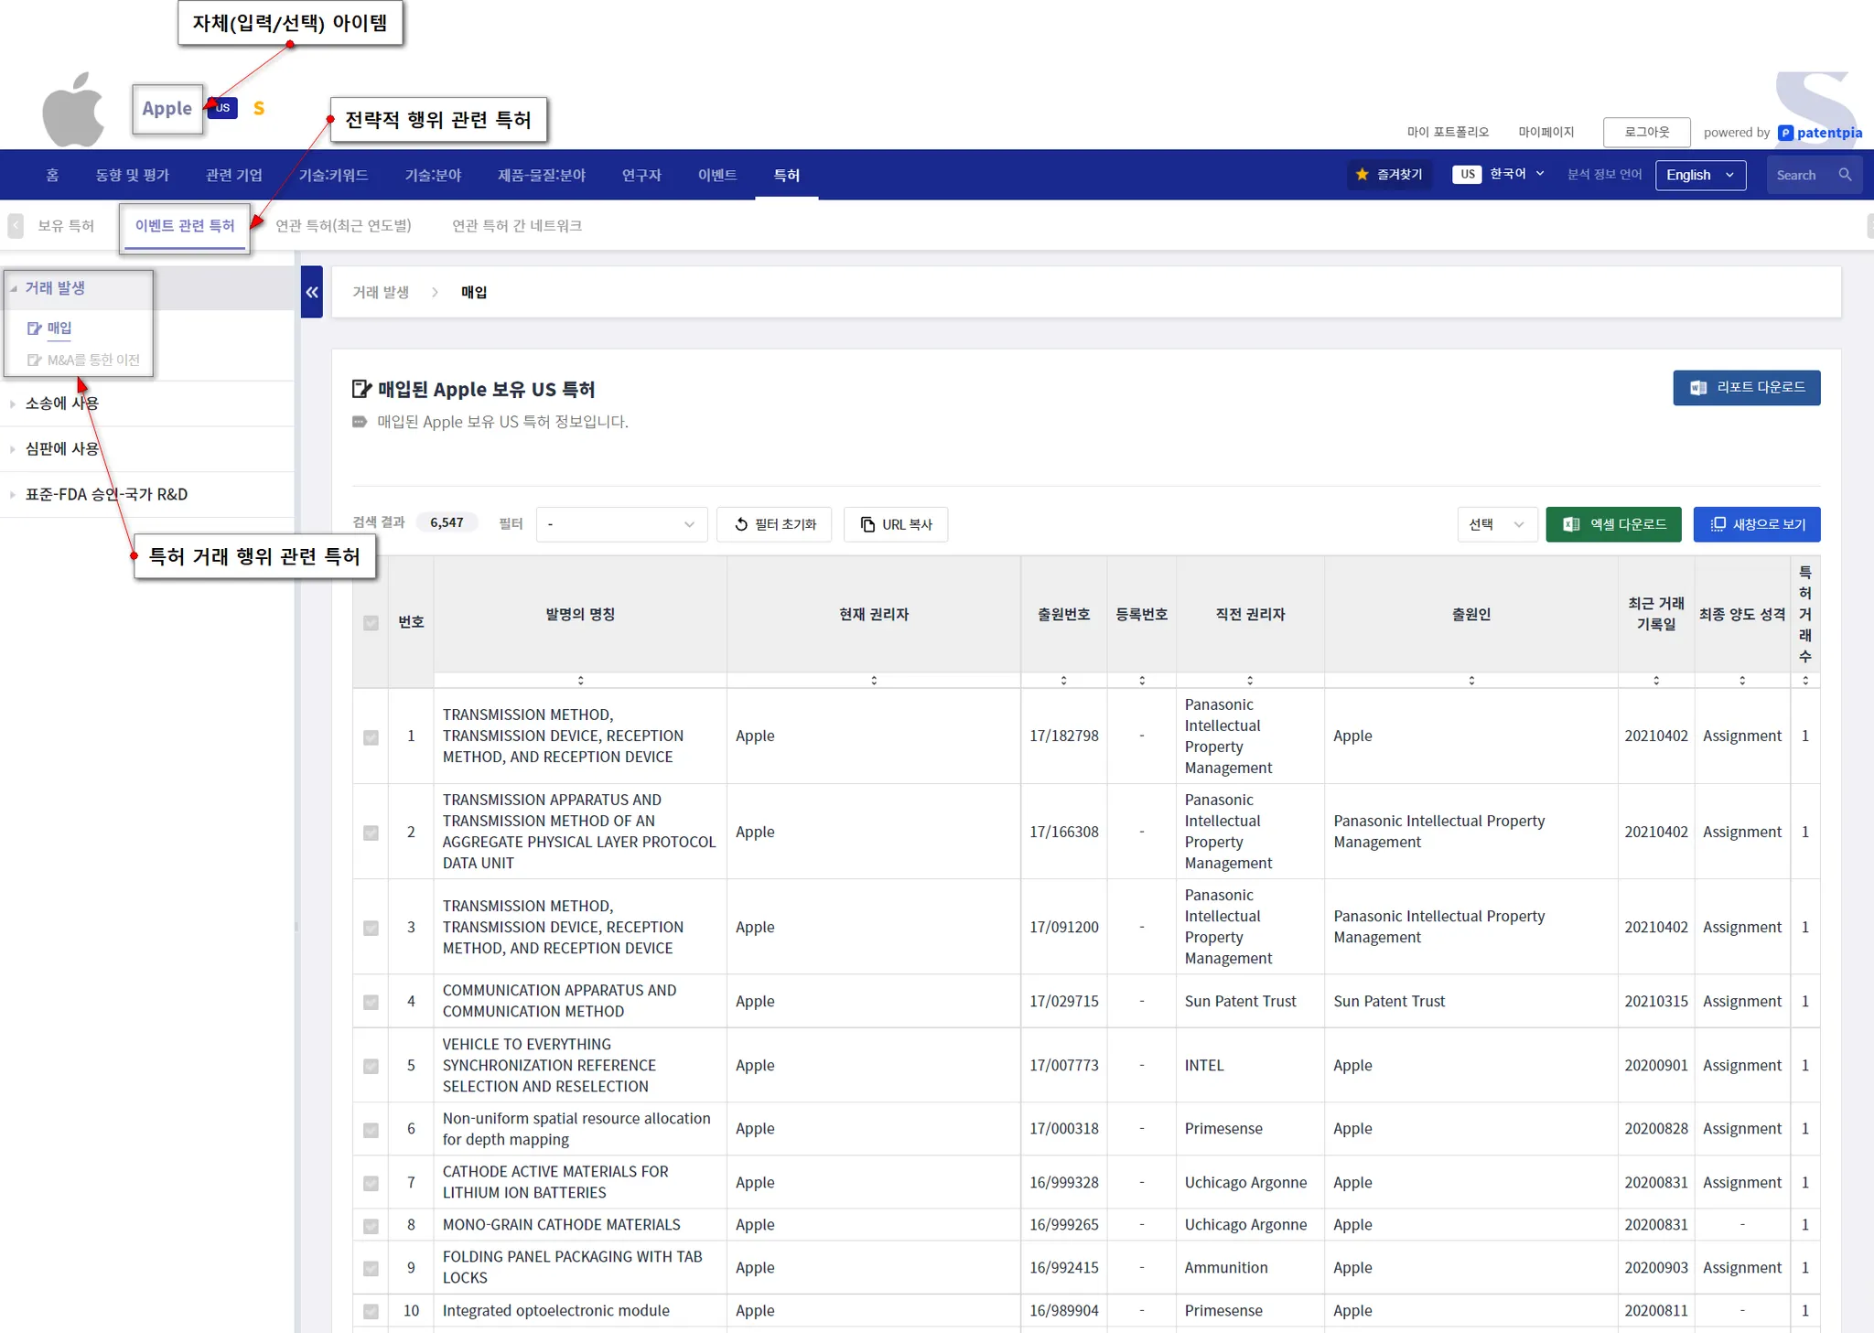Click the orange S badge icon

pos(259,109)
